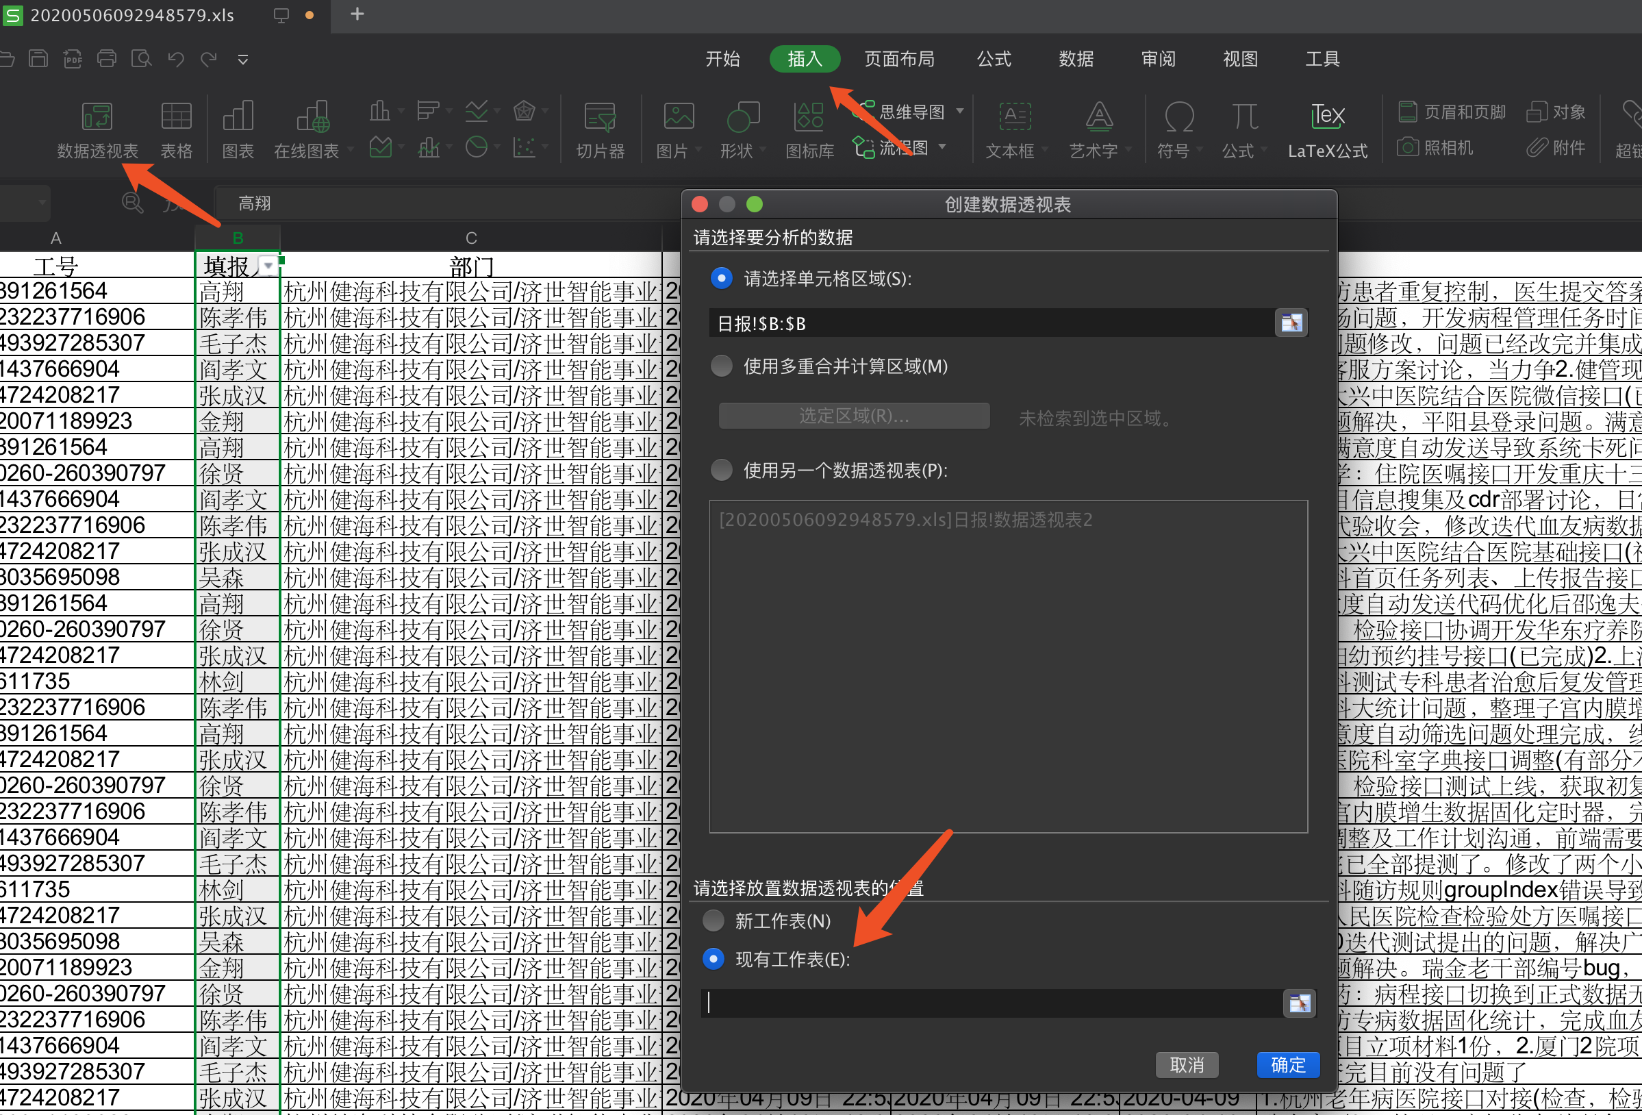
Task: Switch to the 插入 ribbon tab
Action: 805,59
